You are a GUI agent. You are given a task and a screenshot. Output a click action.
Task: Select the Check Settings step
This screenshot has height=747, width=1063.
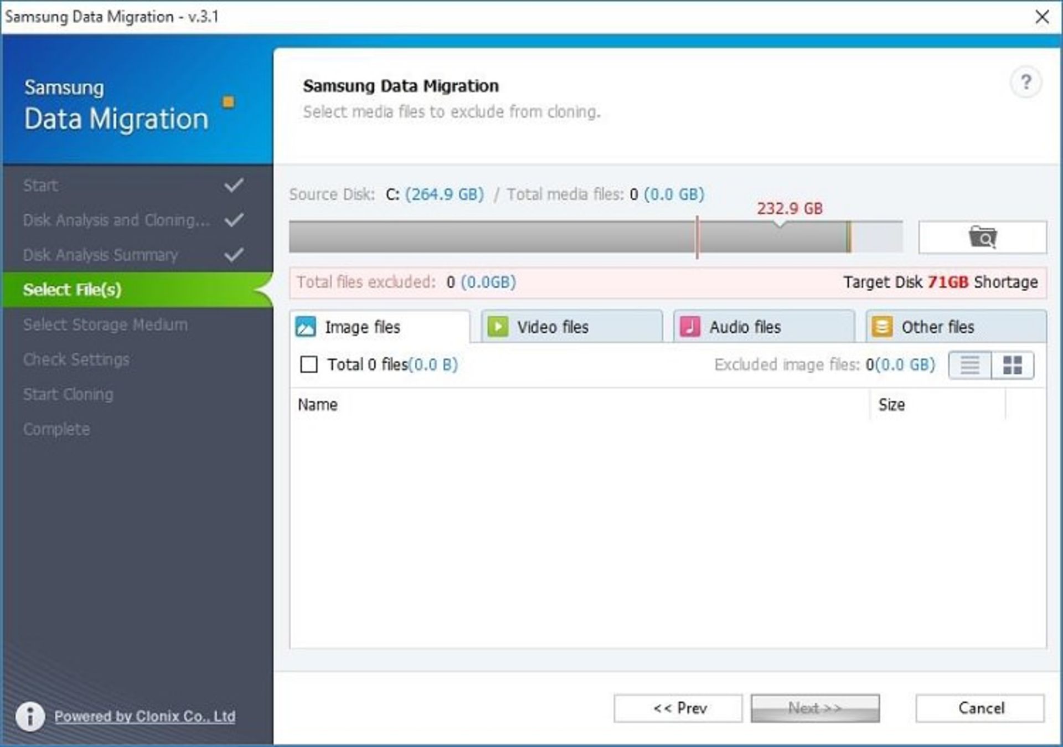tap(137, 359)
